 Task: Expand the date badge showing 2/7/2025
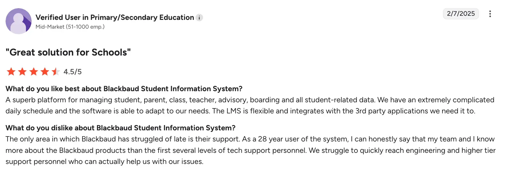click(461, 13)
